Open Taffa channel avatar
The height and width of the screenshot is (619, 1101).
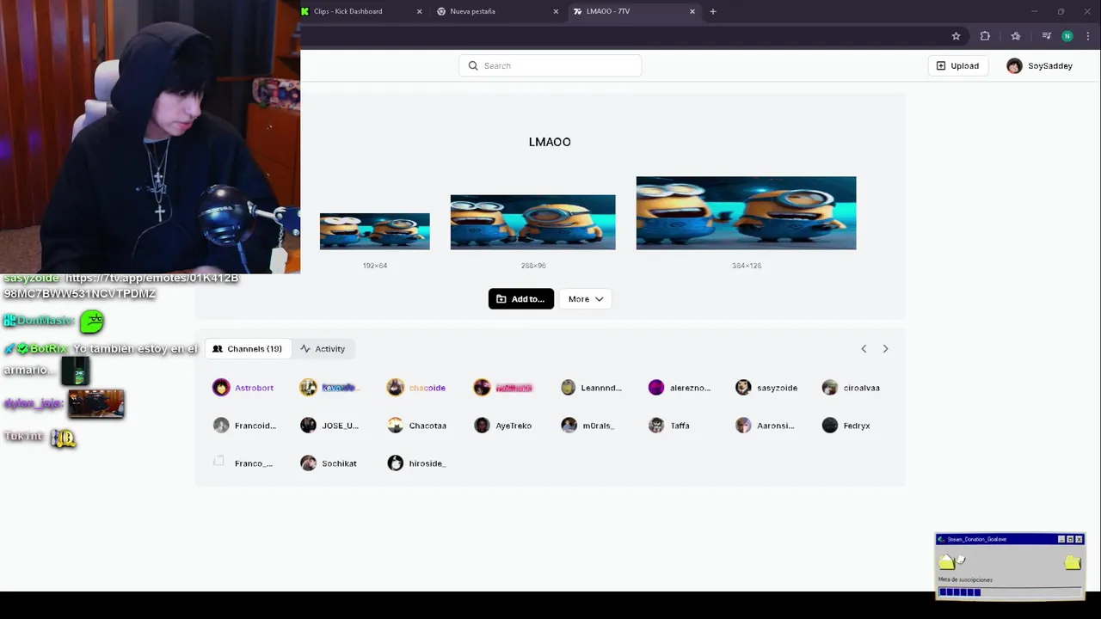tap(656, 426)
